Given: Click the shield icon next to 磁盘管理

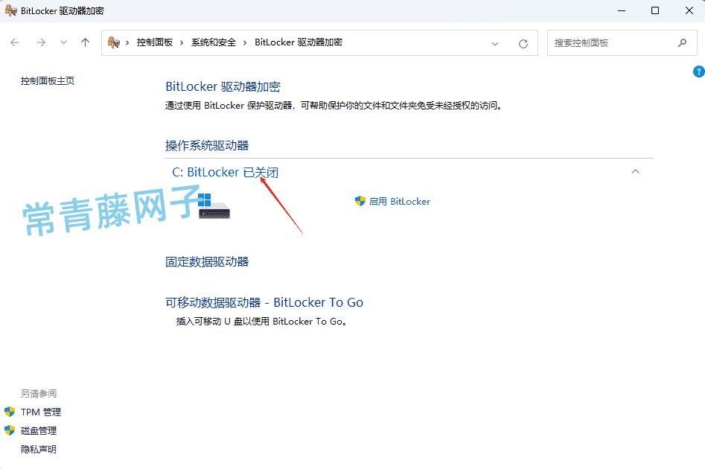Looking at the screenshot, I should pyautogui.click(x=10, y=430).
